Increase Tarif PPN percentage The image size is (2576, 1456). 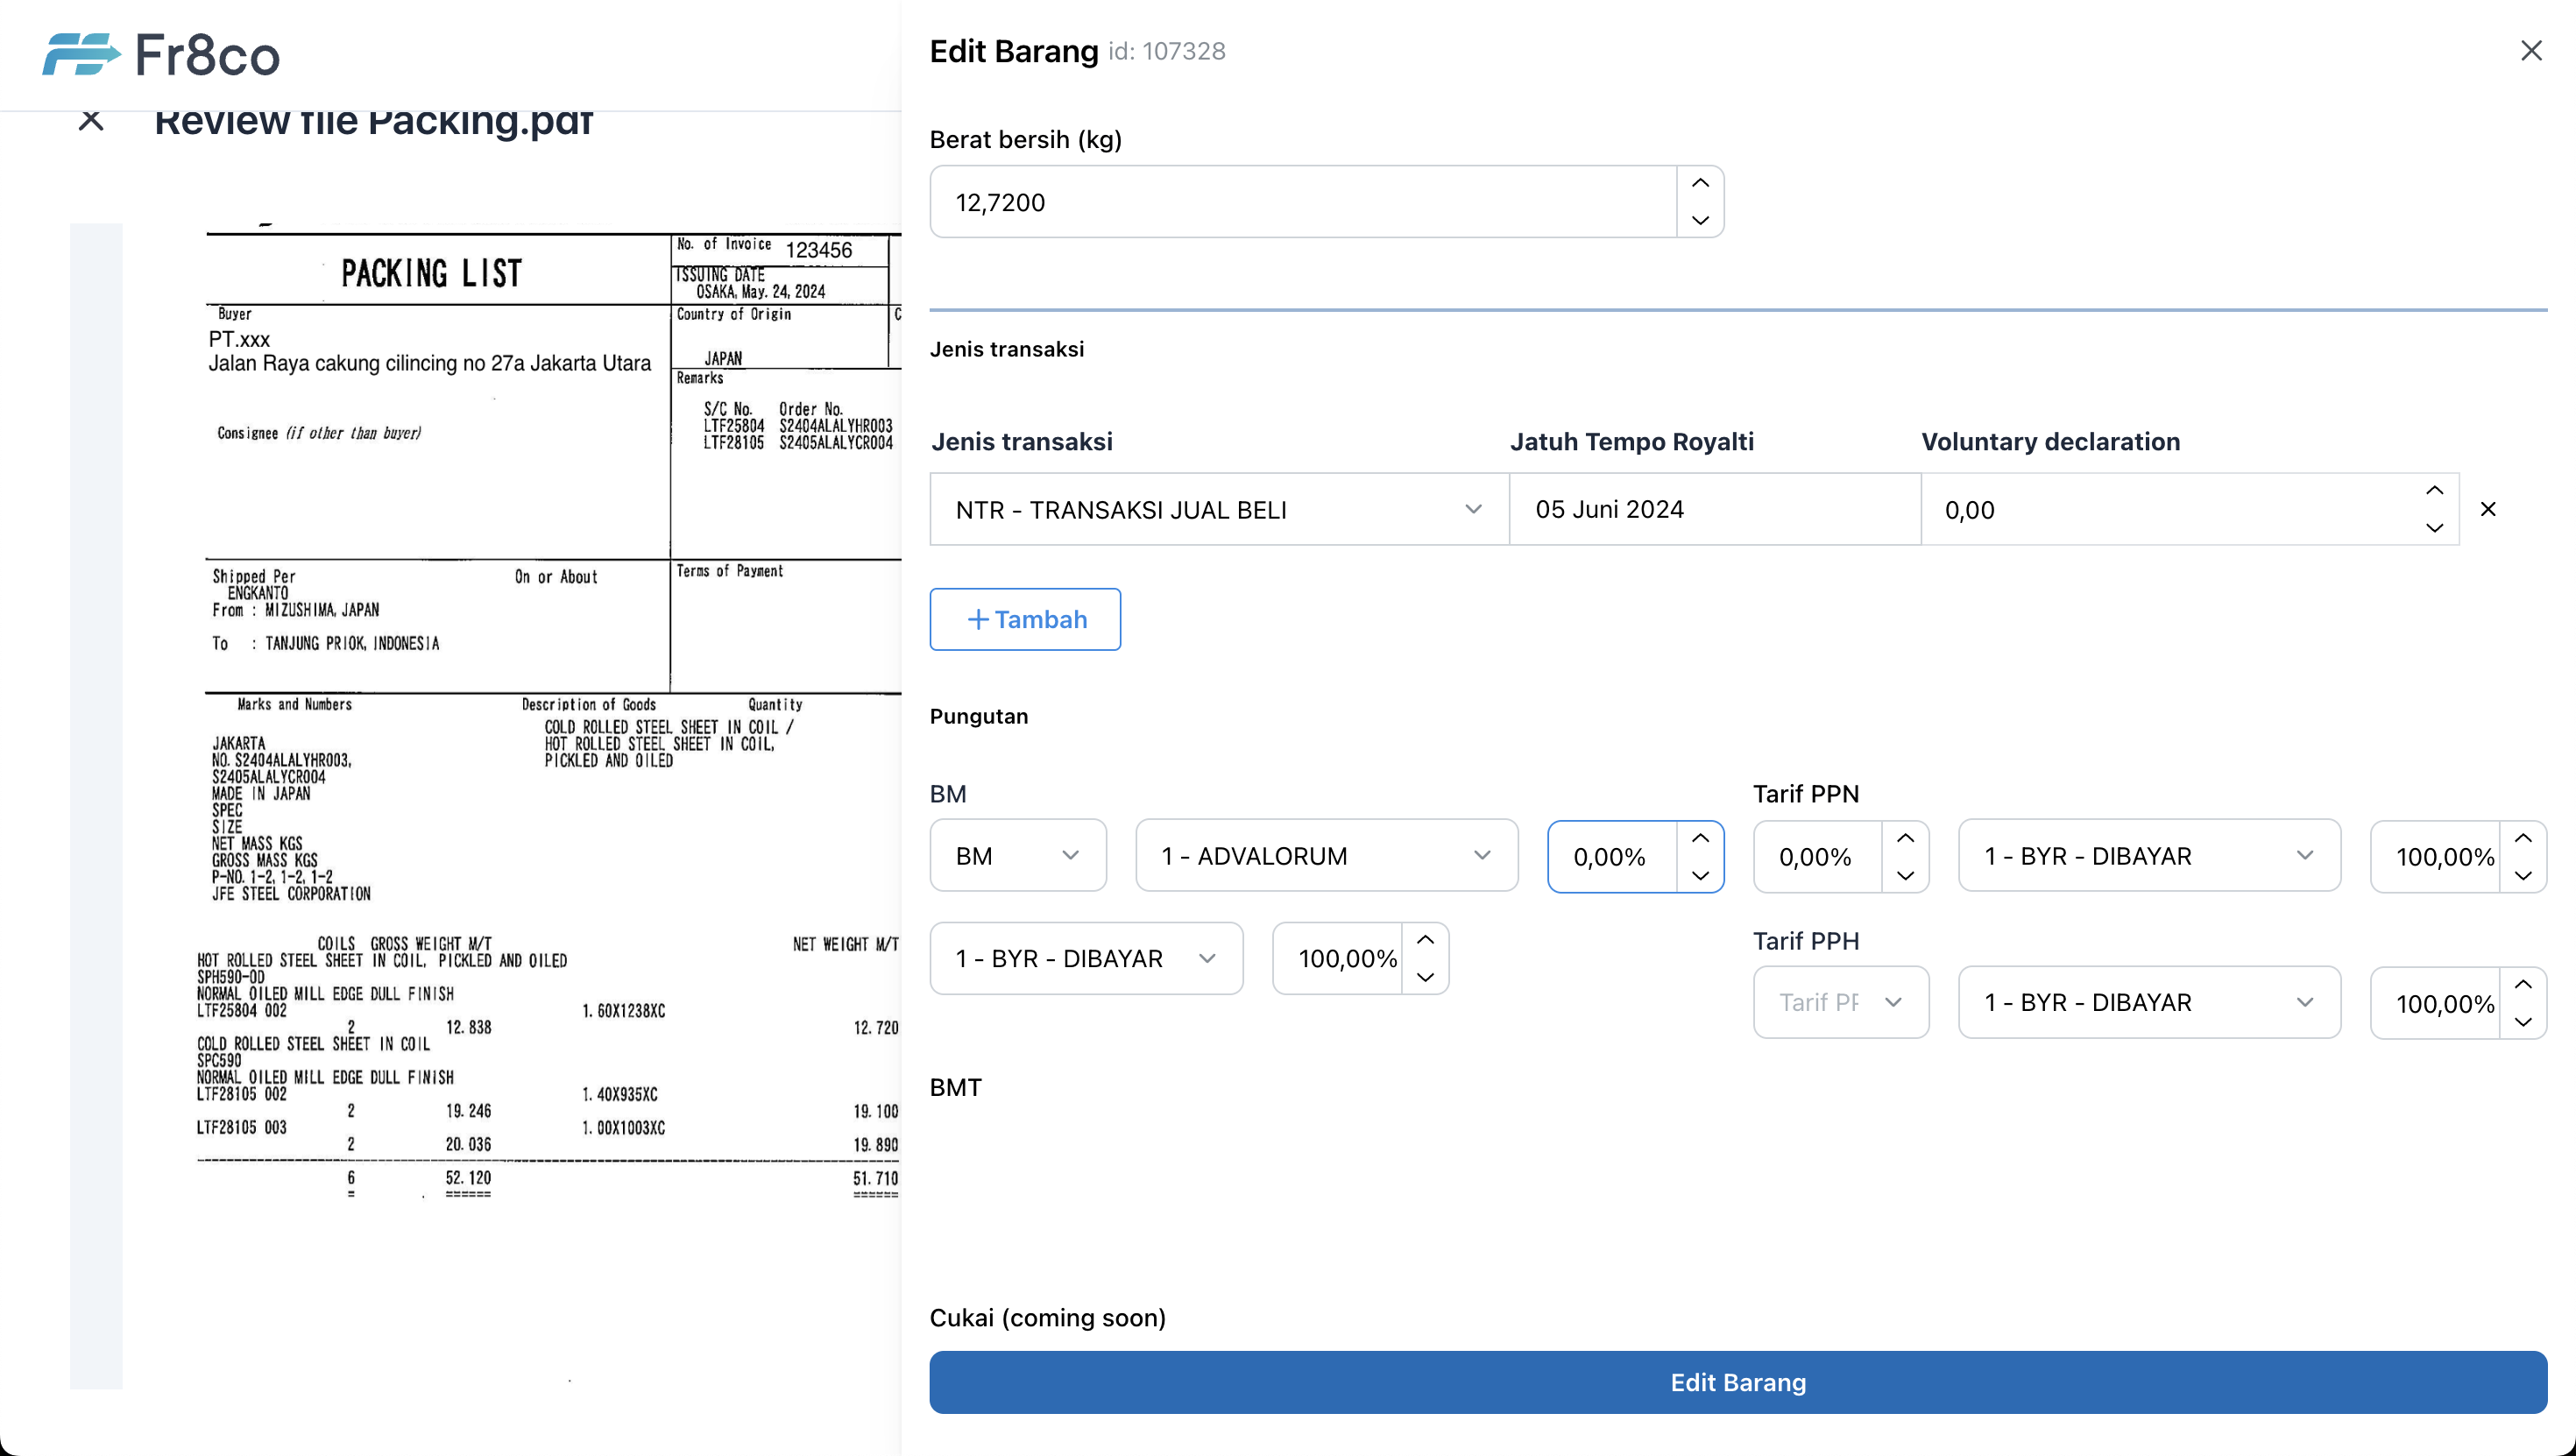click(x=1905, y=838)
